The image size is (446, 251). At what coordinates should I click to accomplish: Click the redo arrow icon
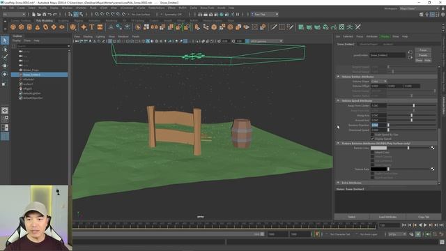click(x=55, y=14)
